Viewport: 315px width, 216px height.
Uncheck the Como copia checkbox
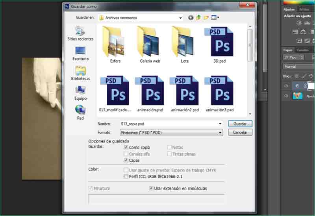click(126, 148)
